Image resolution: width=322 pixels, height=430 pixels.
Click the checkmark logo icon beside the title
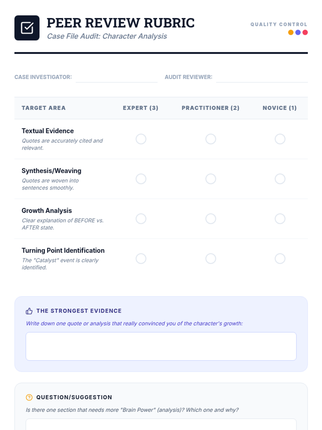[27, 28]
